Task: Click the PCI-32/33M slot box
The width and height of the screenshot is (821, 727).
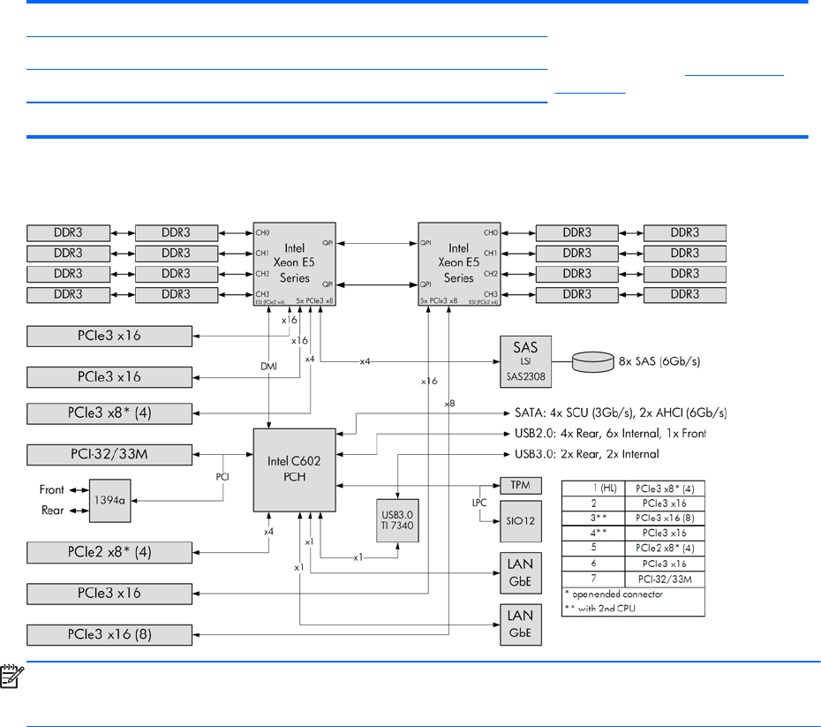Action: (x=109, y=454)
